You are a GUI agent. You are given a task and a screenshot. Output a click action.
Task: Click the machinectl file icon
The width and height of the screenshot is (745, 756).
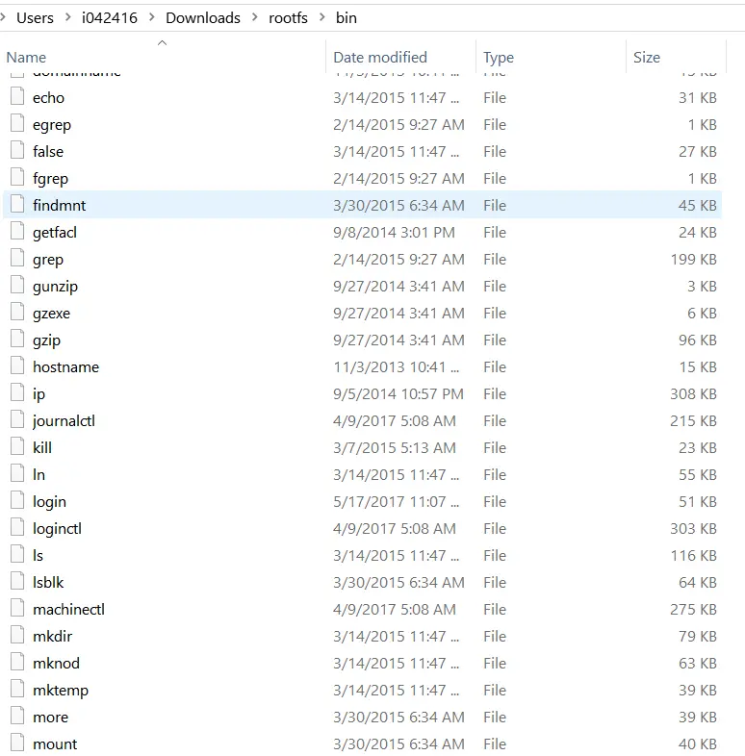tap(17, 608)
